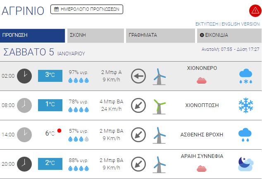262x179 pixels.
Task: Click the blue 3°C temperature box
Action: click(50, 75)
